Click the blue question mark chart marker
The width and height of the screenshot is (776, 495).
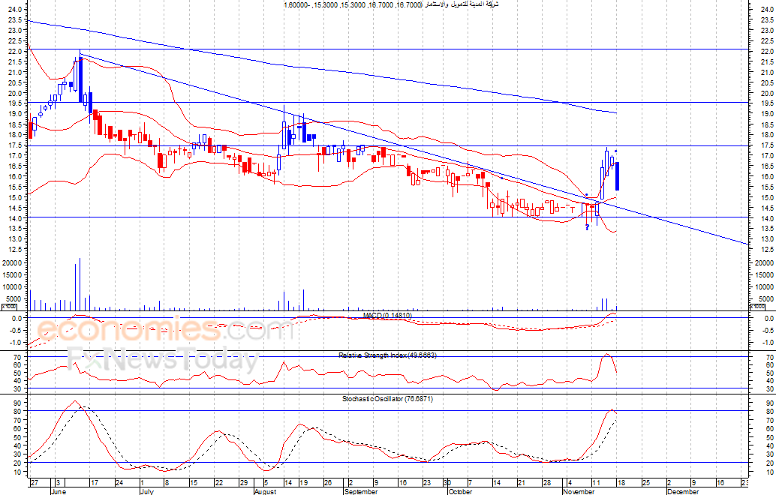pos(587,227)
